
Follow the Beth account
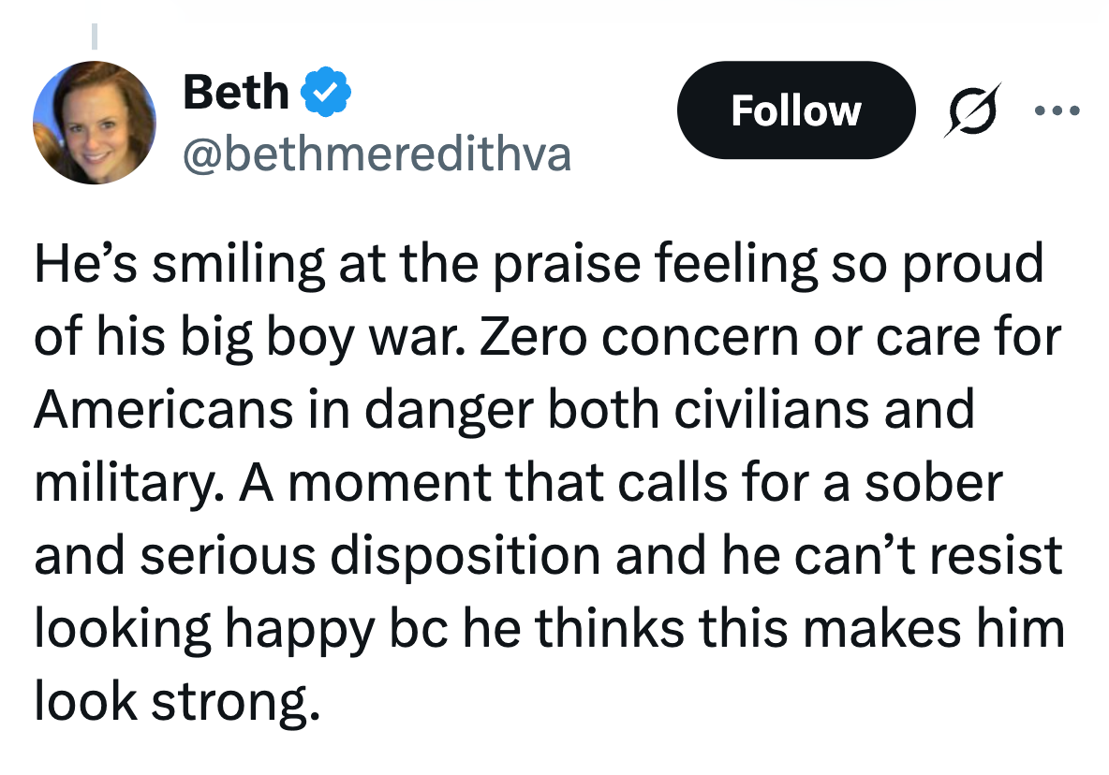pyautogui.click(x=795, y=110)
